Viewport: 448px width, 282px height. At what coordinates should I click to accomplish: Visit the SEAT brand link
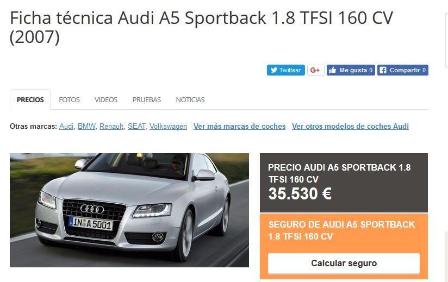136,126
